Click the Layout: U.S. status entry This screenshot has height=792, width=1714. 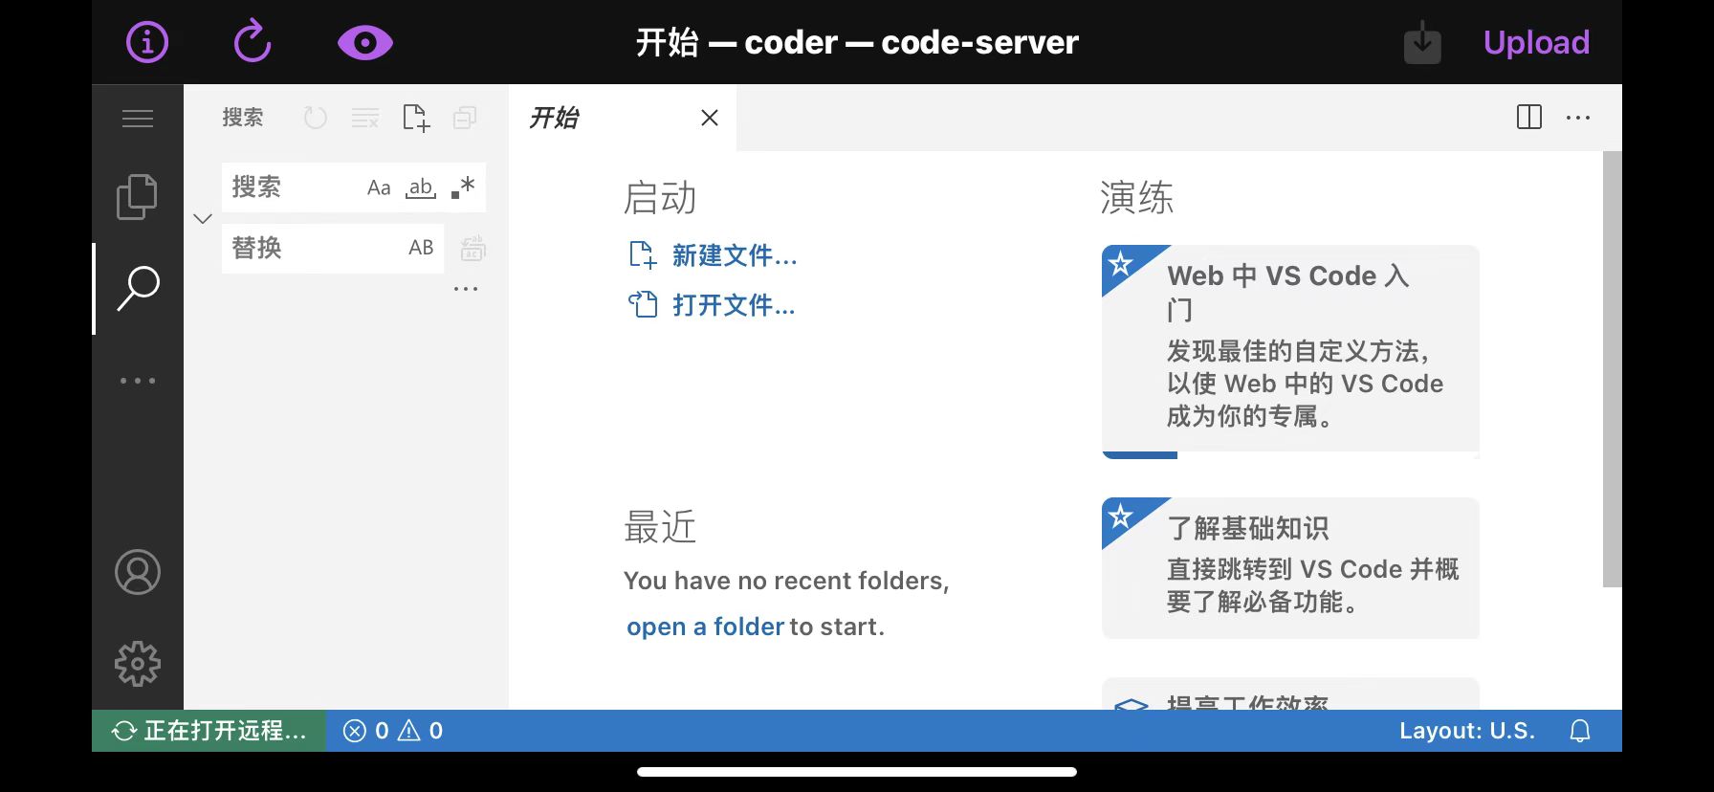click(1466, 731)
